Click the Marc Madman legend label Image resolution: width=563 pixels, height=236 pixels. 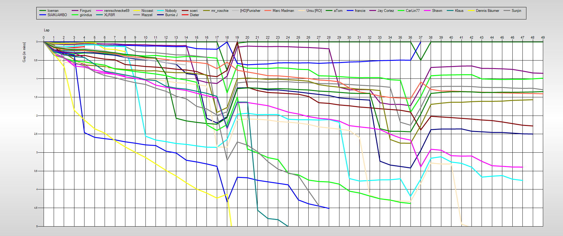[283, 11]
